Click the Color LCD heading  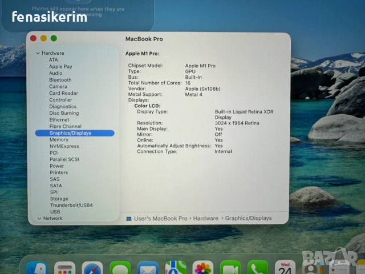pyautogui.click(x=147, y=106)
